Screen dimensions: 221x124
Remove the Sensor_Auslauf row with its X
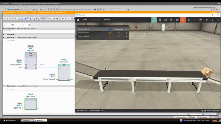126,33
